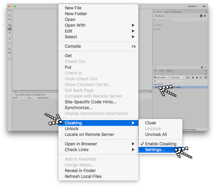
Task: Click the Files panel search field
Action: click(x=170, y=81)
